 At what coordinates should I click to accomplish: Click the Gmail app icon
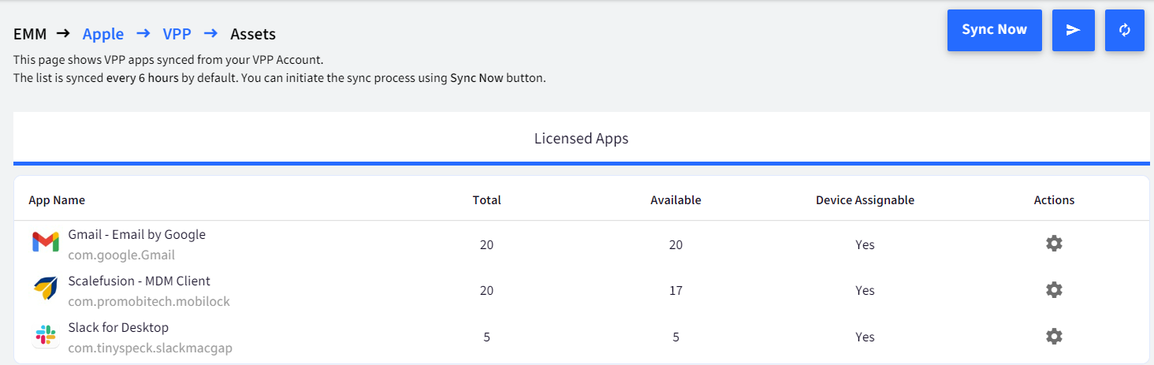[46, 243]
